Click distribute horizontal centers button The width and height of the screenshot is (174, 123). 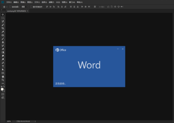[x=86, y=7]
